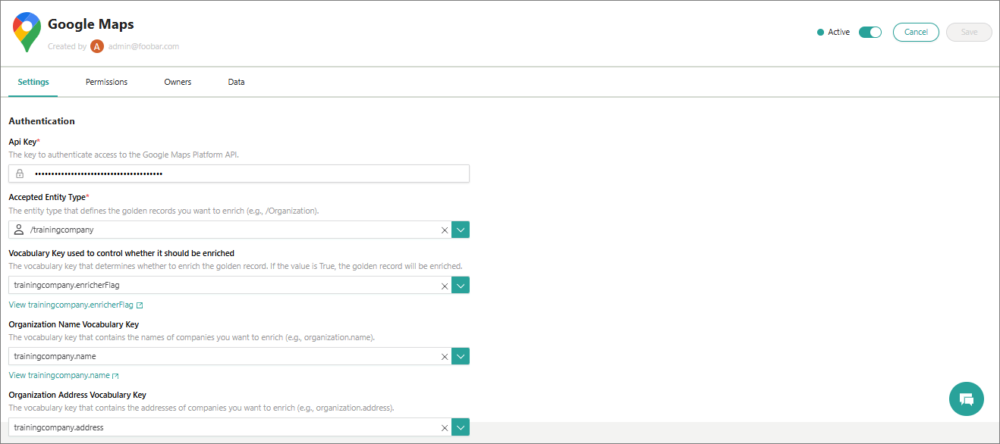This screenshot has width=1000, height=444.
Task: Click the Save button
Action: (x=969, y=32)
